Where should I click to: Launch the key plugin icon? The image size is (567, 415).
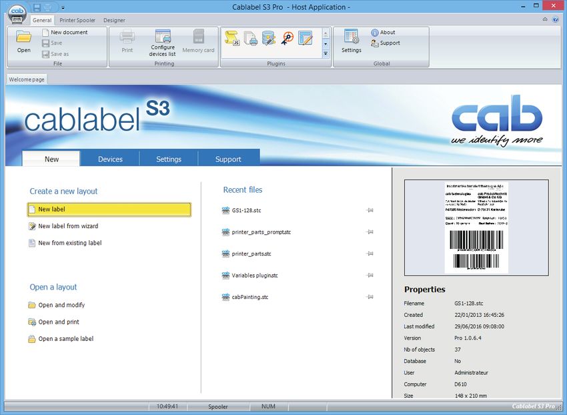[287, 38]
